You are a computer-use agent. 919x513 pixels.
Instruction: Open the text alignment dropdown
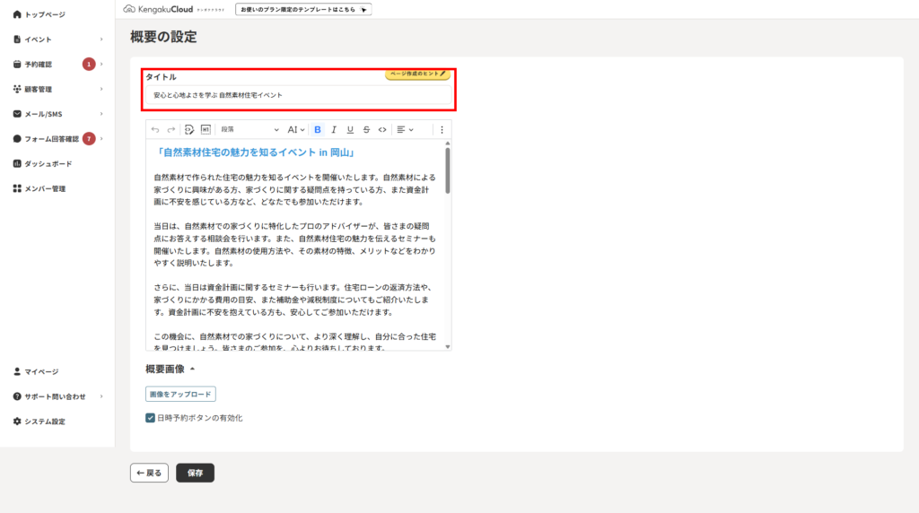[405, 130]
